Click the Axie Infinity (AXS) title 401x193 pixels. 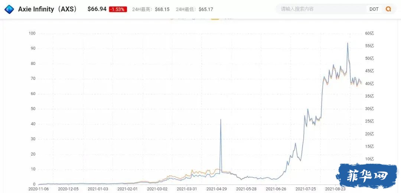point(48,9)
